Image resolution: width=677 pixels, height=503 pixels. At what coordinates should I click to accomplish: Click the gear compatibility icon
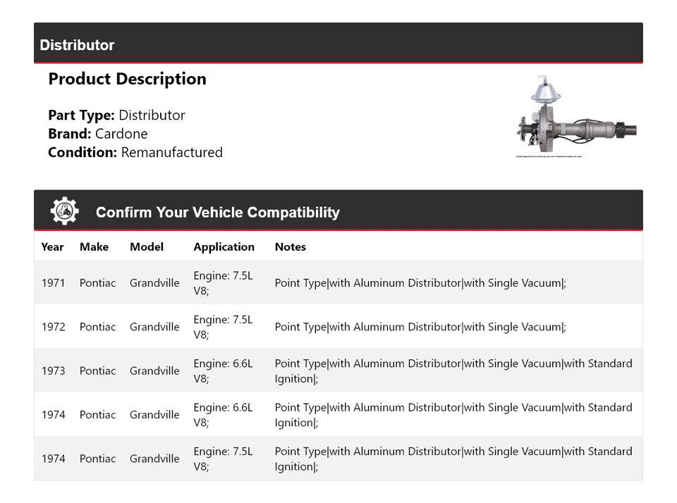64,211
